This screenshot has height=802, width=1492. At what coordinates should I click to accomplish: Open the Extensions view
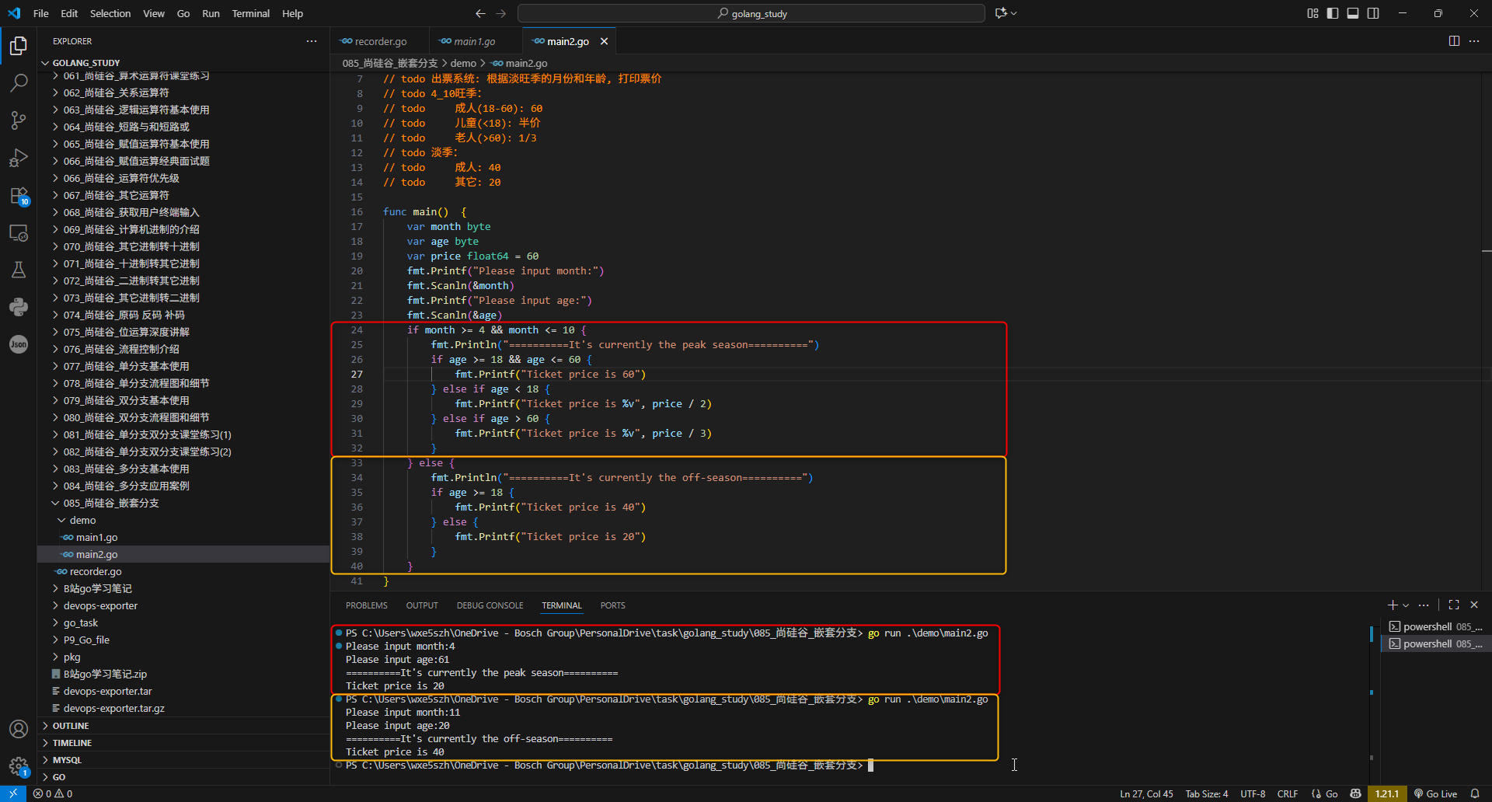(19, 195)
